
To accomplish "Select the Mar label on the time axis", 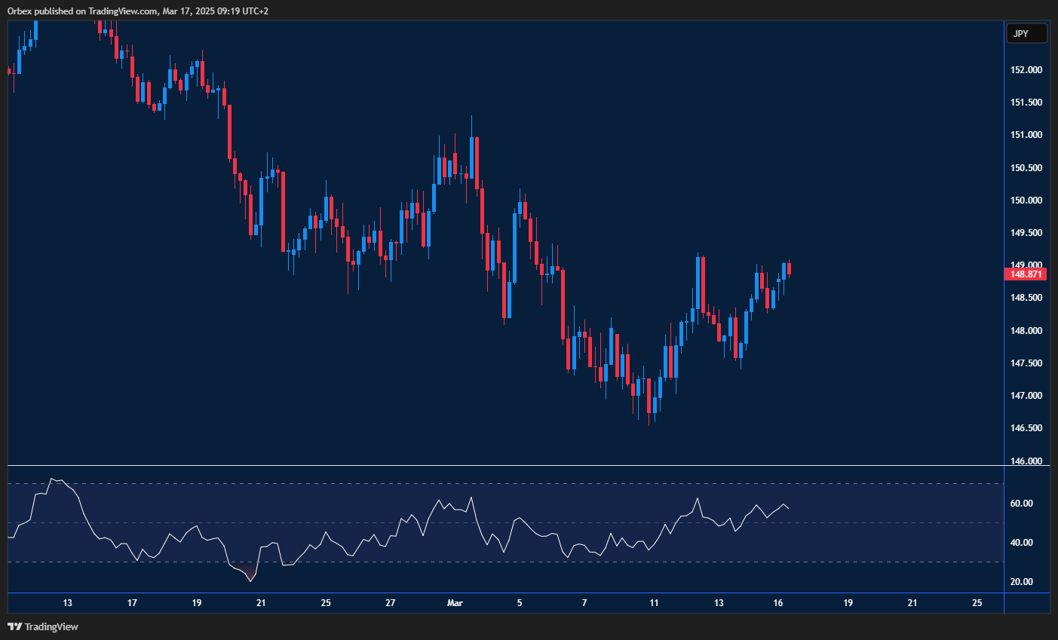I will [x=455, y=603].
